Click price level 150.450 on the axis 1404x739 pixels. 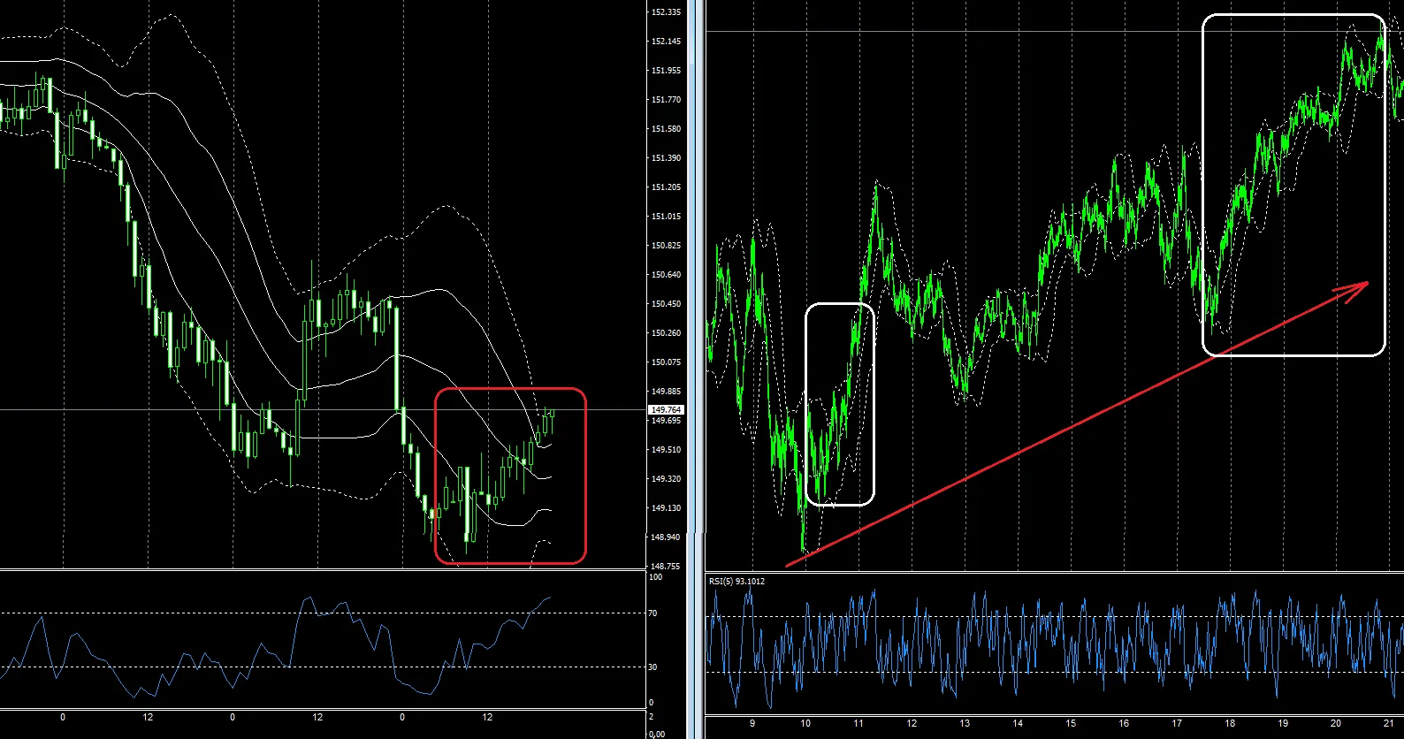tap(666, 304)
